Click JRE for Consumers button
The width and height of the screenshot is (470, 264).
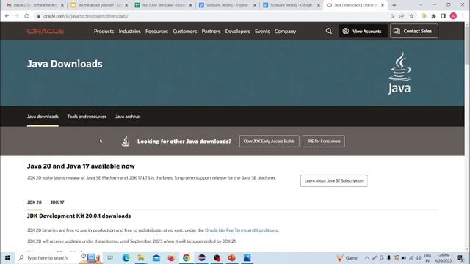pyautogui.click(x=324, y=142)
